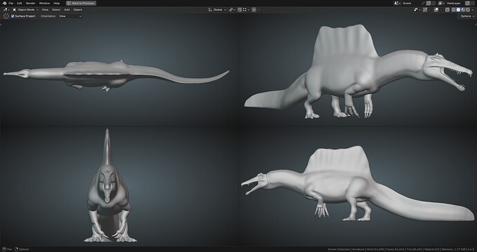The height and width of the screenshot is (252, 477).
Task: Open the pivot point link dropdown
Action: pyautogui.click(x=232, y=10)
